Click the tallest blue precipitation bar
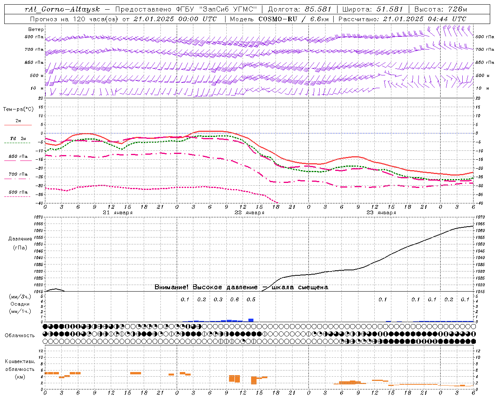496x396 pixels. pos(251,320)
